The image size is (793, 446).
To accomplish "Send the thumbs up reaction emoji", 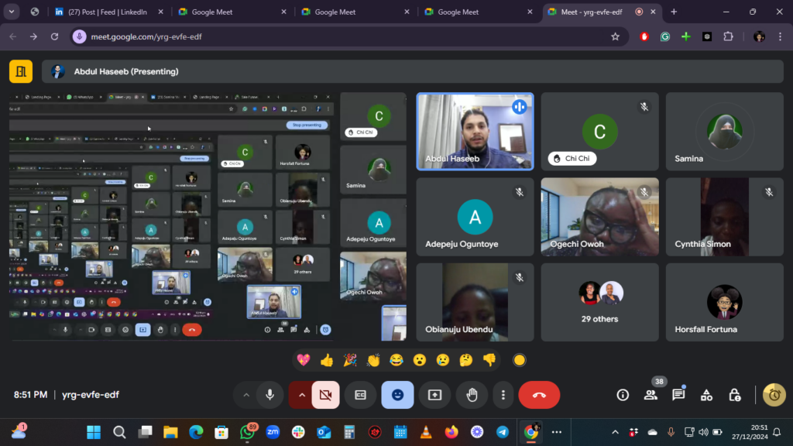I will (x=326, y=360).
